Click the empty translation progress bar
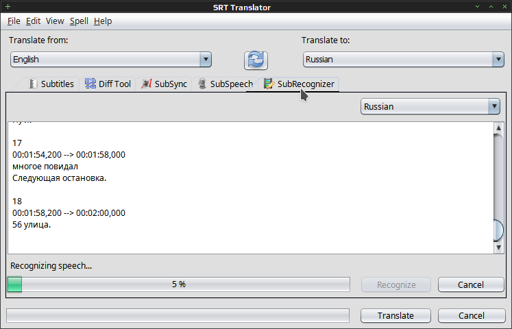The width and height of the screenshot is (512, 329). pyautogui.click(x=178, y=315)
